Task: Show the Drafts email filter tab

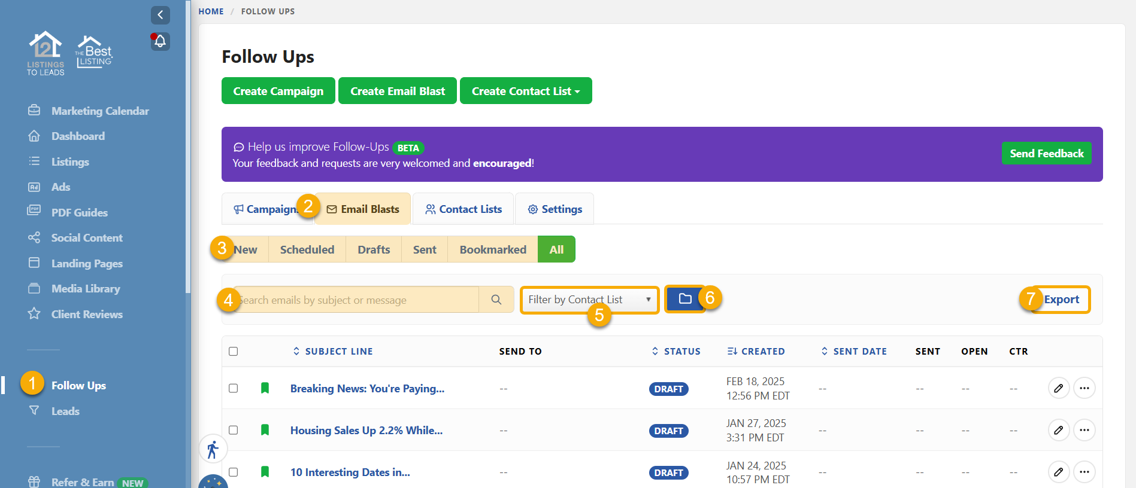Action: click(374, 249)
